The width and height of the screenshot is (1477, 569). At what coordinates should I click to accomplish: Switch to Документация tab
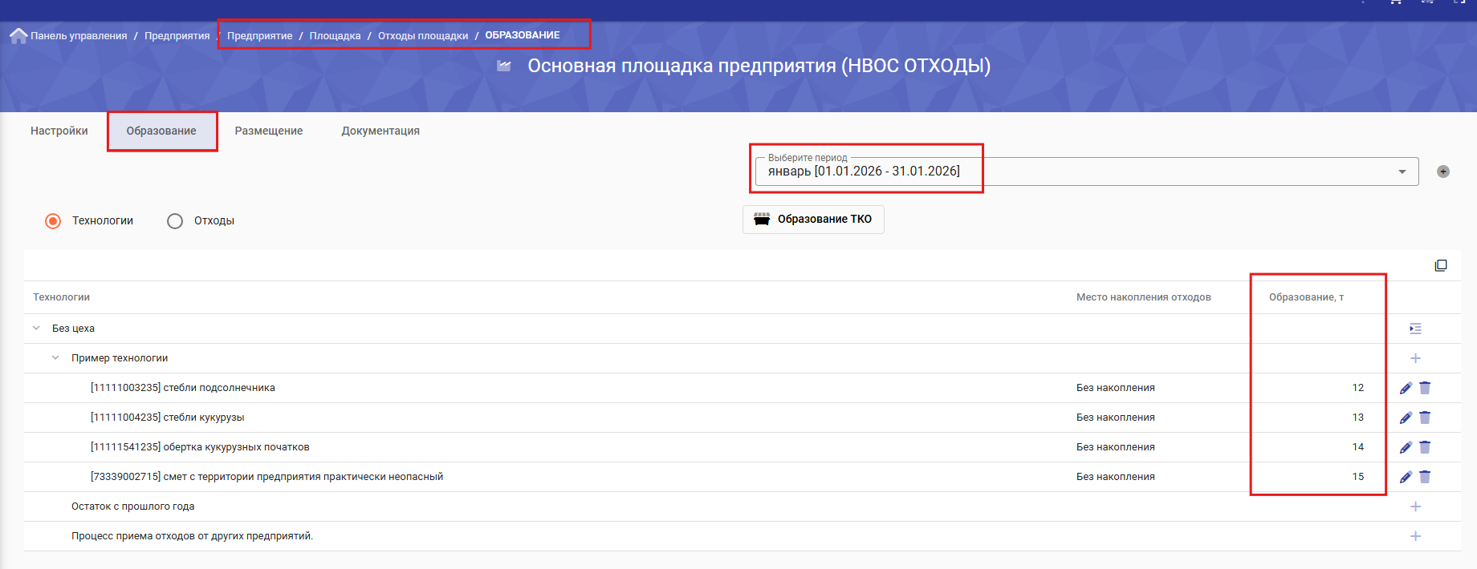pyautogui.click(x=380, y=131)
